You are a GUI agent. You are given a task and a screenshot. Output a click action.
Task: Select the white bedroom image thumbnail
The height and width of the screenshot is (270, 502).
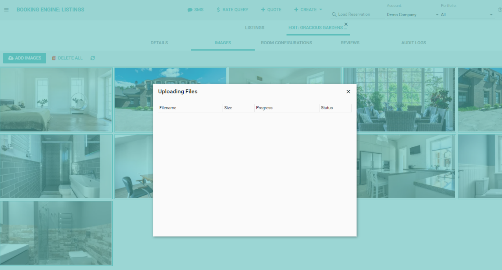tap(56, 100)
